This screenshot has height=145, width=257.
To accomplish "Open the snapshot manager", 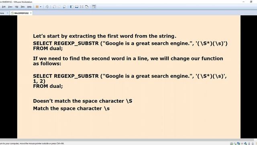I will tap(64, 7).
